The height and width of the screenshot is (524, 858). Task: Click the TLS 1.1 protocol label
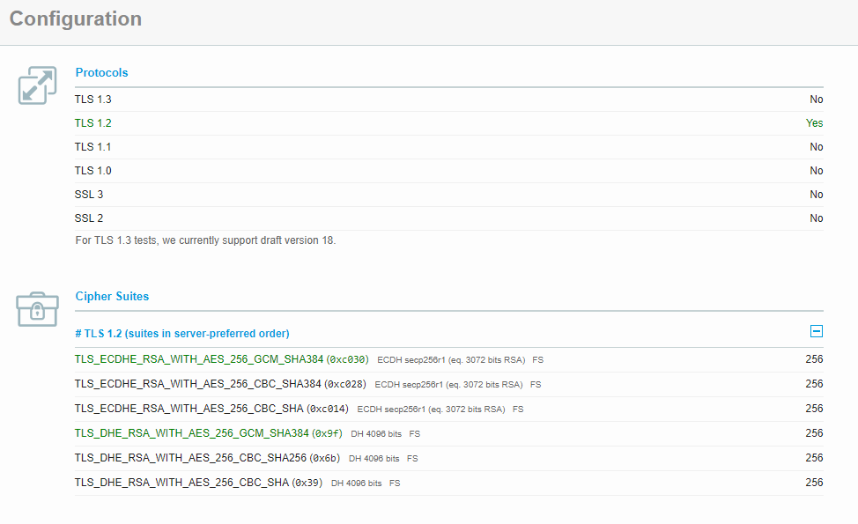pyautogui.click(x=93, y=147)
